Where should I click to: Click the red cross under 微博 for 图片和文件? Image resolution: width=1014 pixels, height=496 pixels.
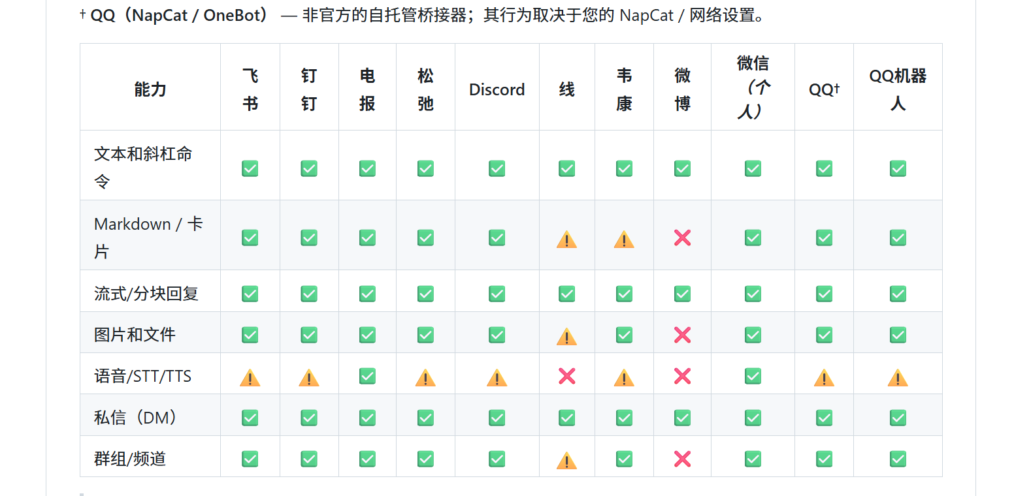682,334
